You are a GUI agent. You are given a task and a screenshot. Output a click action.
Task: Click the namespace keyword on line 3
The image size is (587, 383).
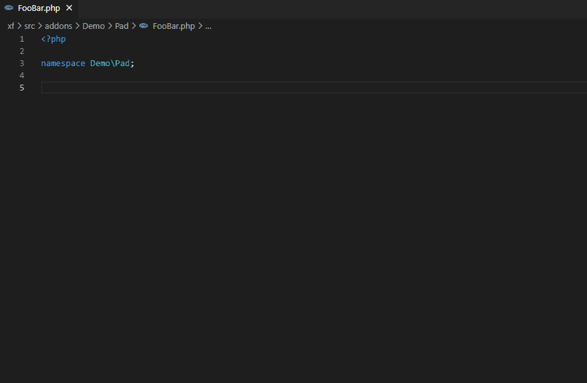[x=63, y=64]
